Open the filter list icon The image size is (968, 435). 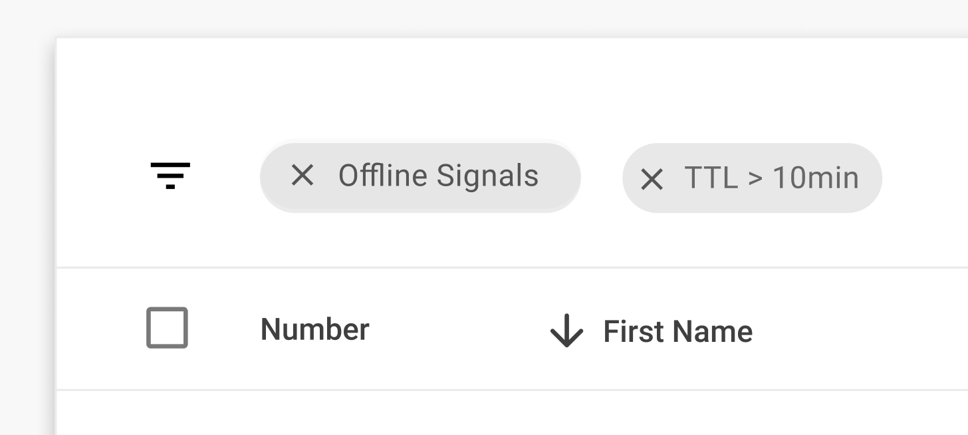[x=170, y=176]
